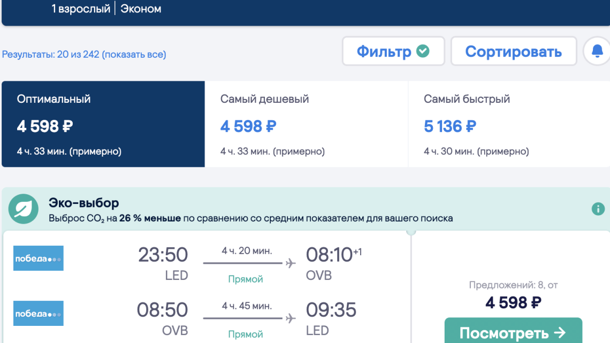This screenshot has width=610, height=343.
Task: Click Прямой label on the 23:50 flight
Action: pyautogui.click(x=246, y=279)
